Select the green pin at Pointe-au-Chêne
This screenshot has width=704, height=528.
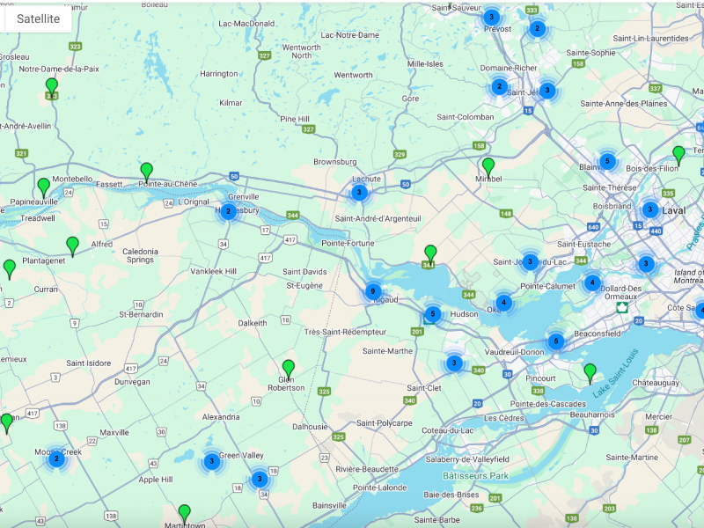click(146, 170)
